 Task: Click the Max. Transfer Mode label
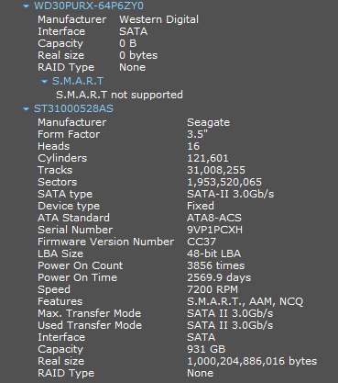click(x=90, y=313)
